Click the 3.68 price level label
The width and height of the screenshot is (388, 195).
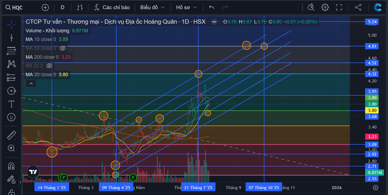pos(372,116)
